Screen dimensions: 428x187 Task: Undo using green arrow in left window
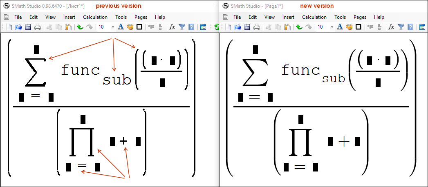(x=80, y=27)
